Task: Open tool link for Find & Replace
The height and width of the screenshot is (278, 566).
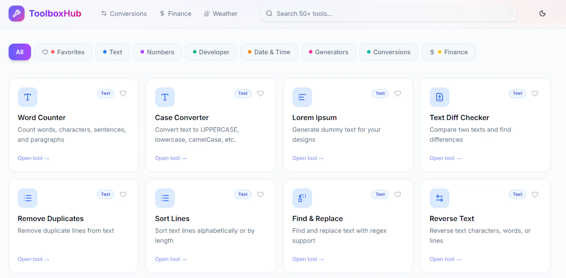Action: point(308,259)
